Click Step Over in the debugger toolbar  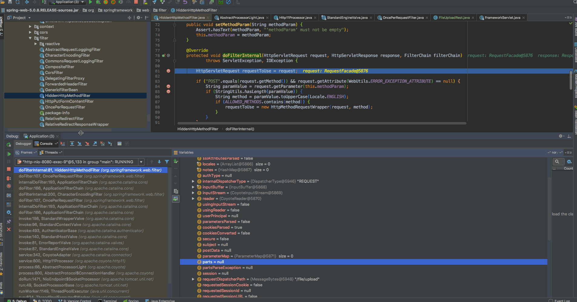pos(72,144)
